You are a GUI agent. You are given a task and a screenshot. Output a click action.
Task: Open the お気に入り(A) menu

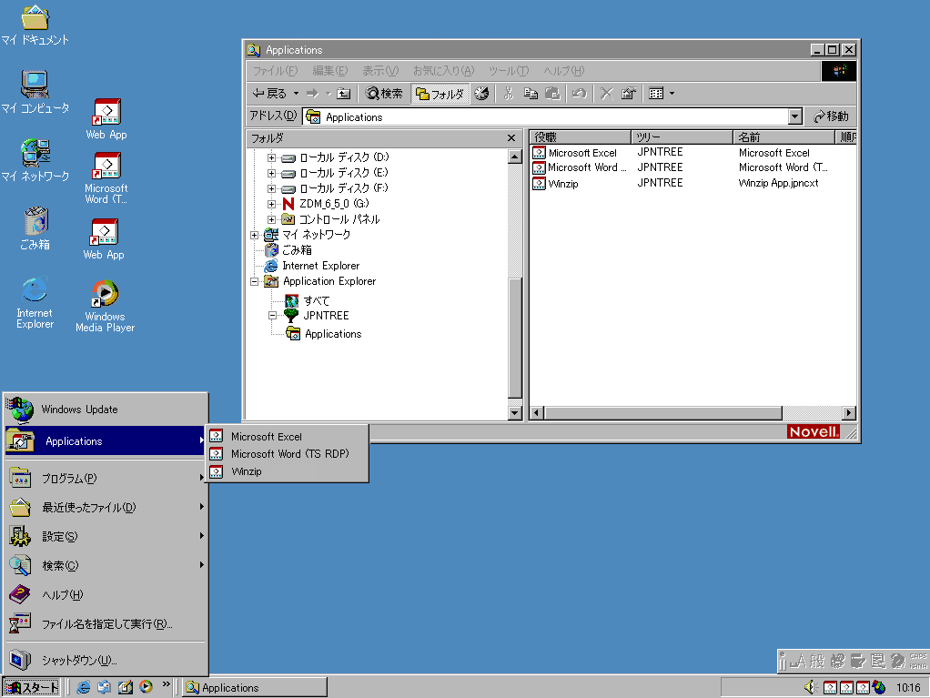(443, 71)
